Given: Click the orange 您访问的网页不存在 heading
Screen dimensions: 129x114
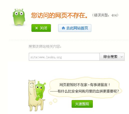Looking at the screenshot, I should [x=59, y=15].
